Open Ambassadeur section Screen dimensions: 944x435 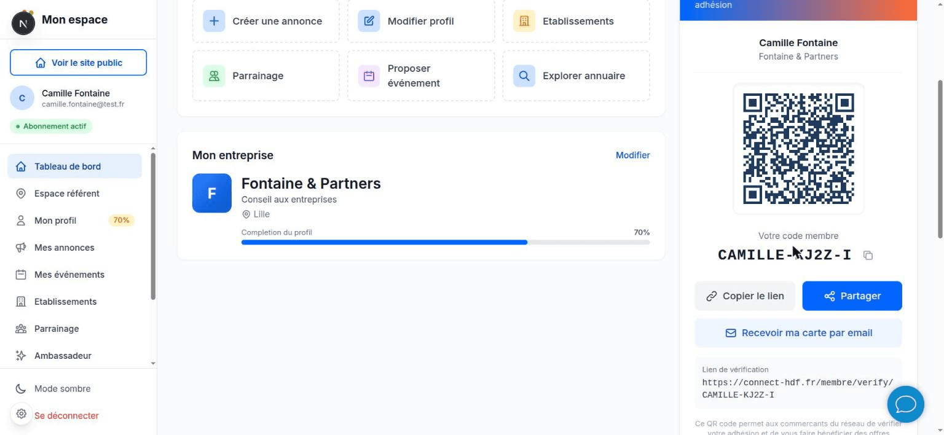pyautogui.click(x=74, y=356)
